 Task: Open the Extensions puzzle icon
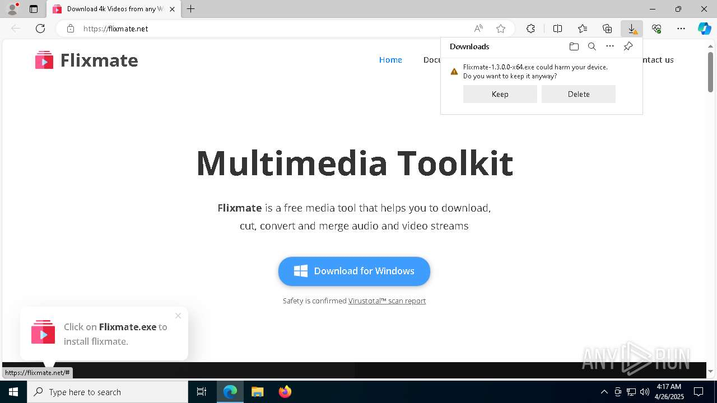(x=530, y=29)
